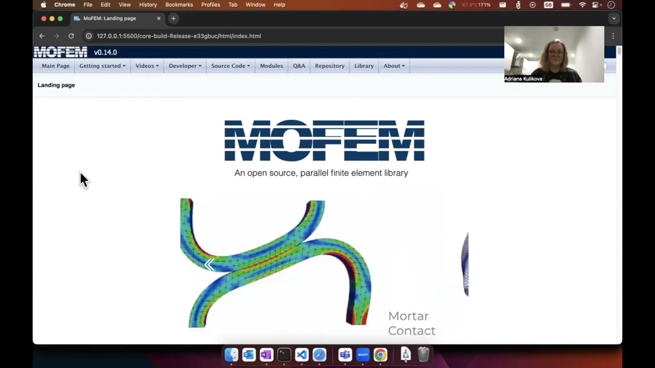The image size is (655, 368).
Task: Open OneNote in the dock
Action: pos(266,354)
